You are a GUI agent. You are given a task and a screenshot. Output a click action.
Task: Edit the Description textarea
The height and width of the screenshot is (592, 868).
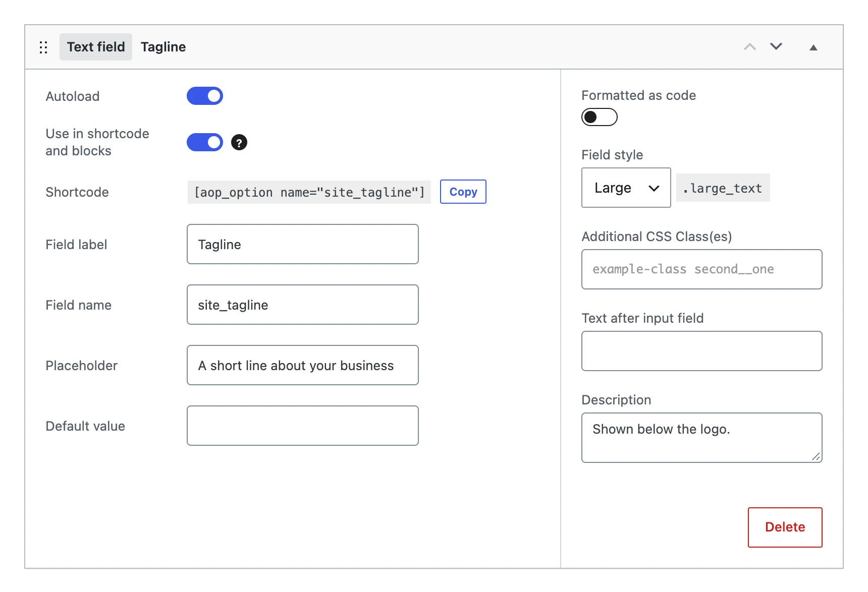tap(702, 438)
